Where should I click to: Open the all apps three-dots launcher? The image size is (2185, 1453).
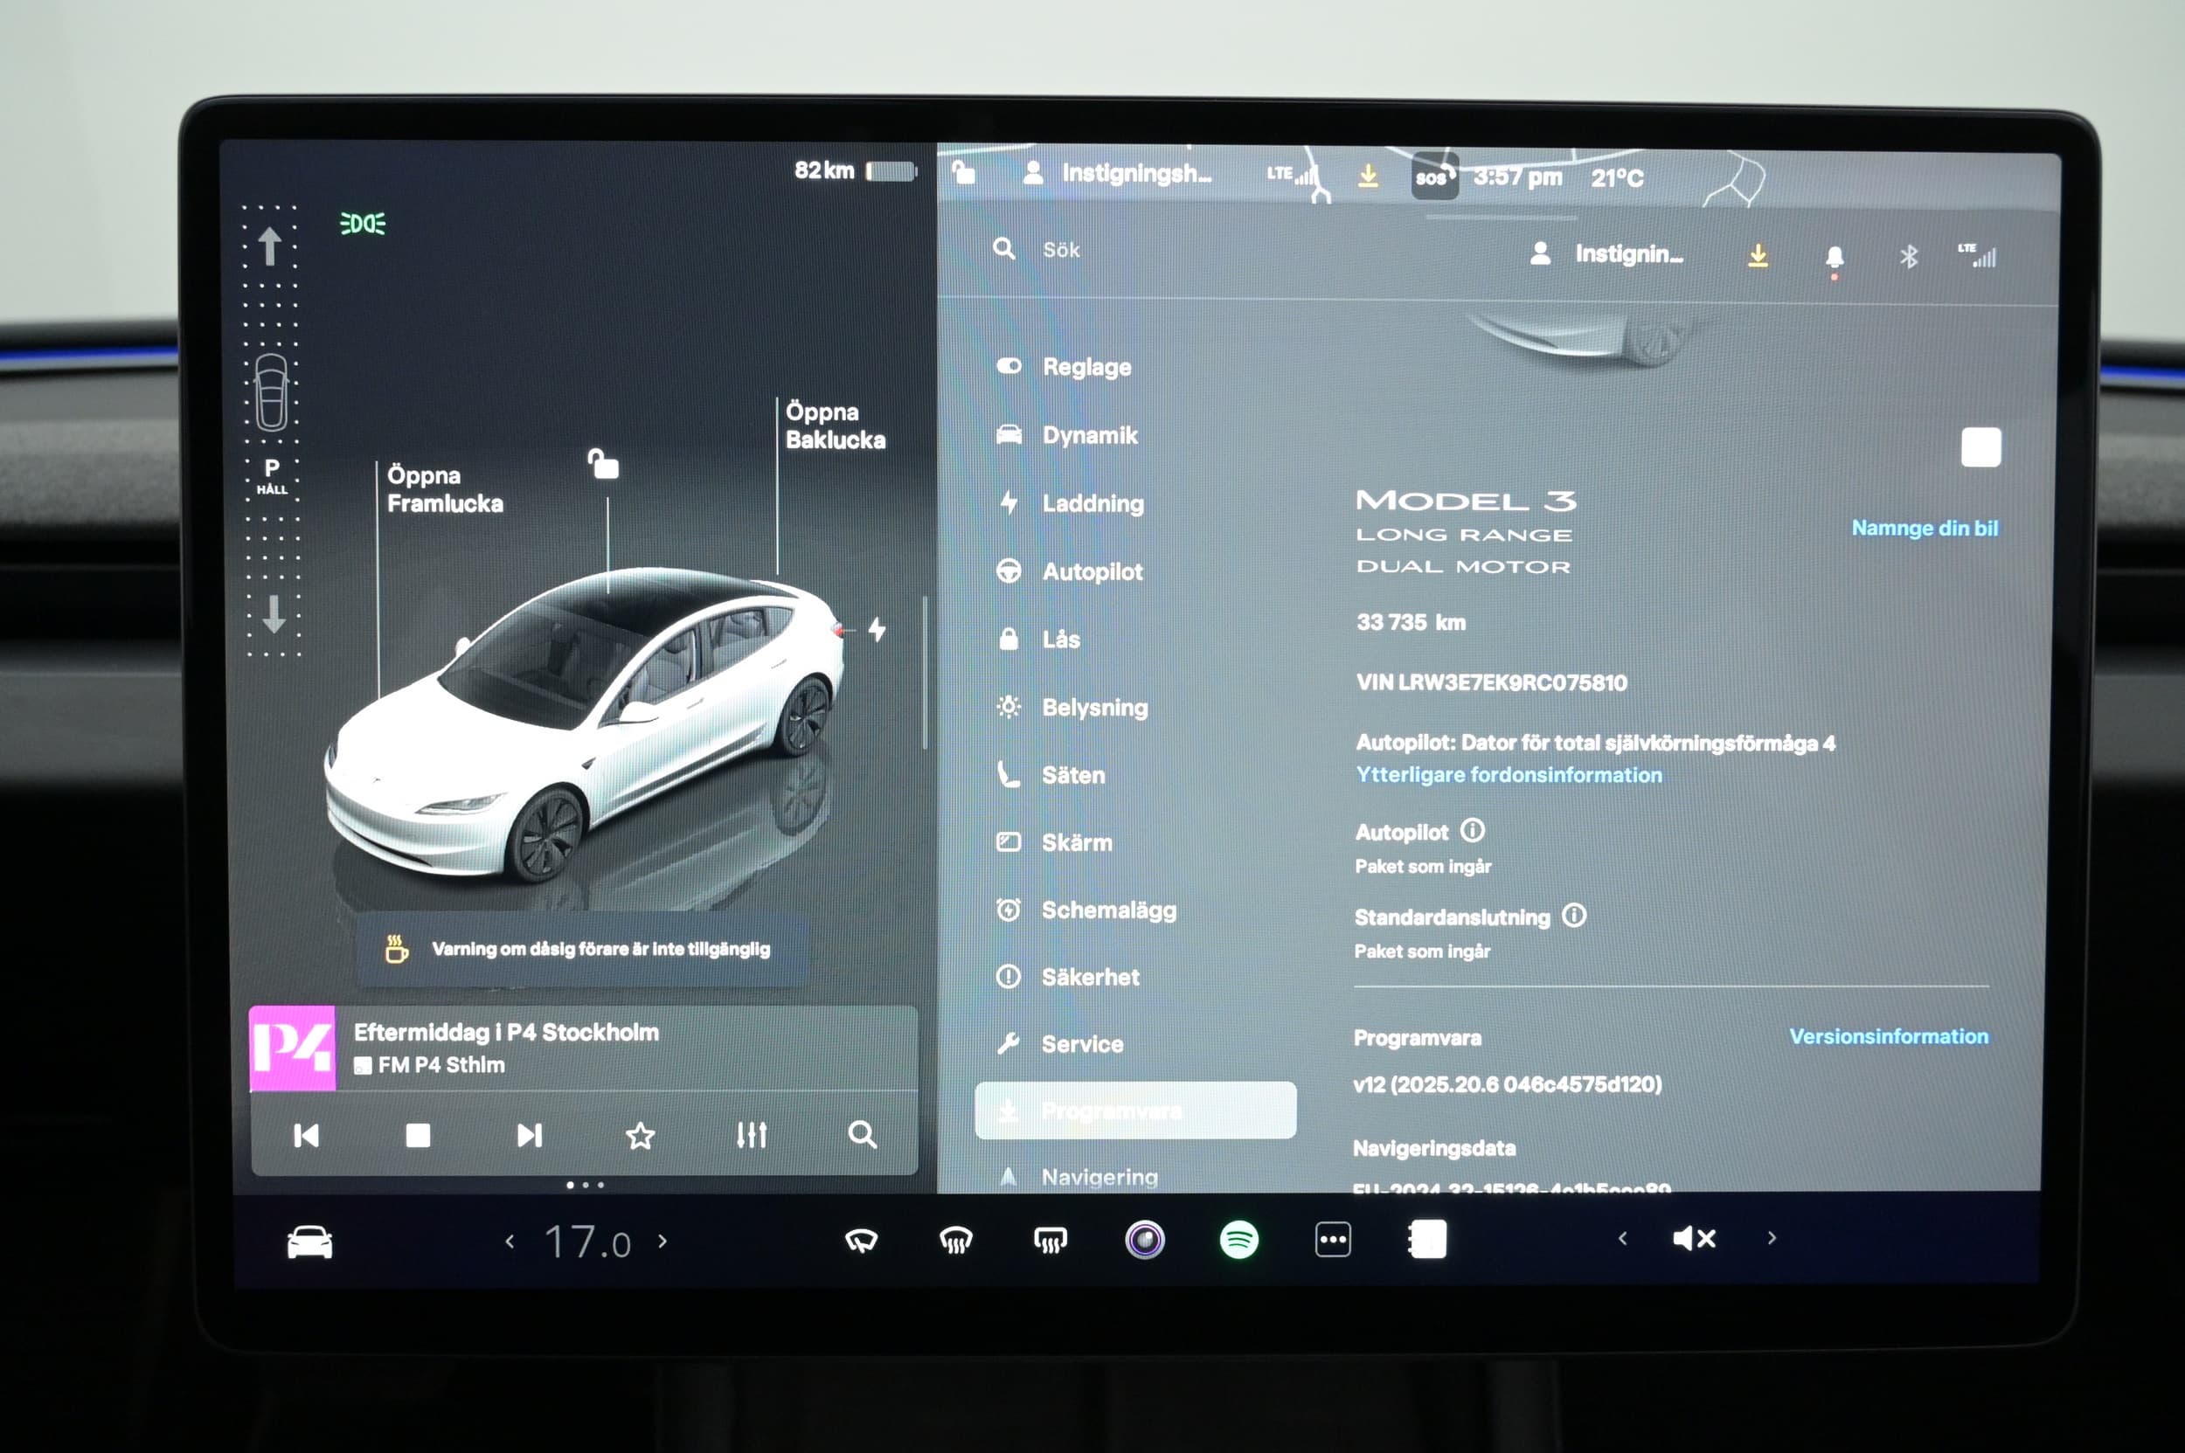(1333, 1240)
